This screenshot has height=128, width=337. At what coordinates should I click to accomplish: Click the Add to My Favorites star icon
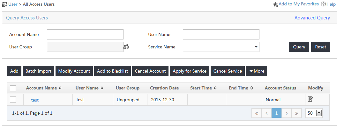pyautogui.click(x=275, y=4)
